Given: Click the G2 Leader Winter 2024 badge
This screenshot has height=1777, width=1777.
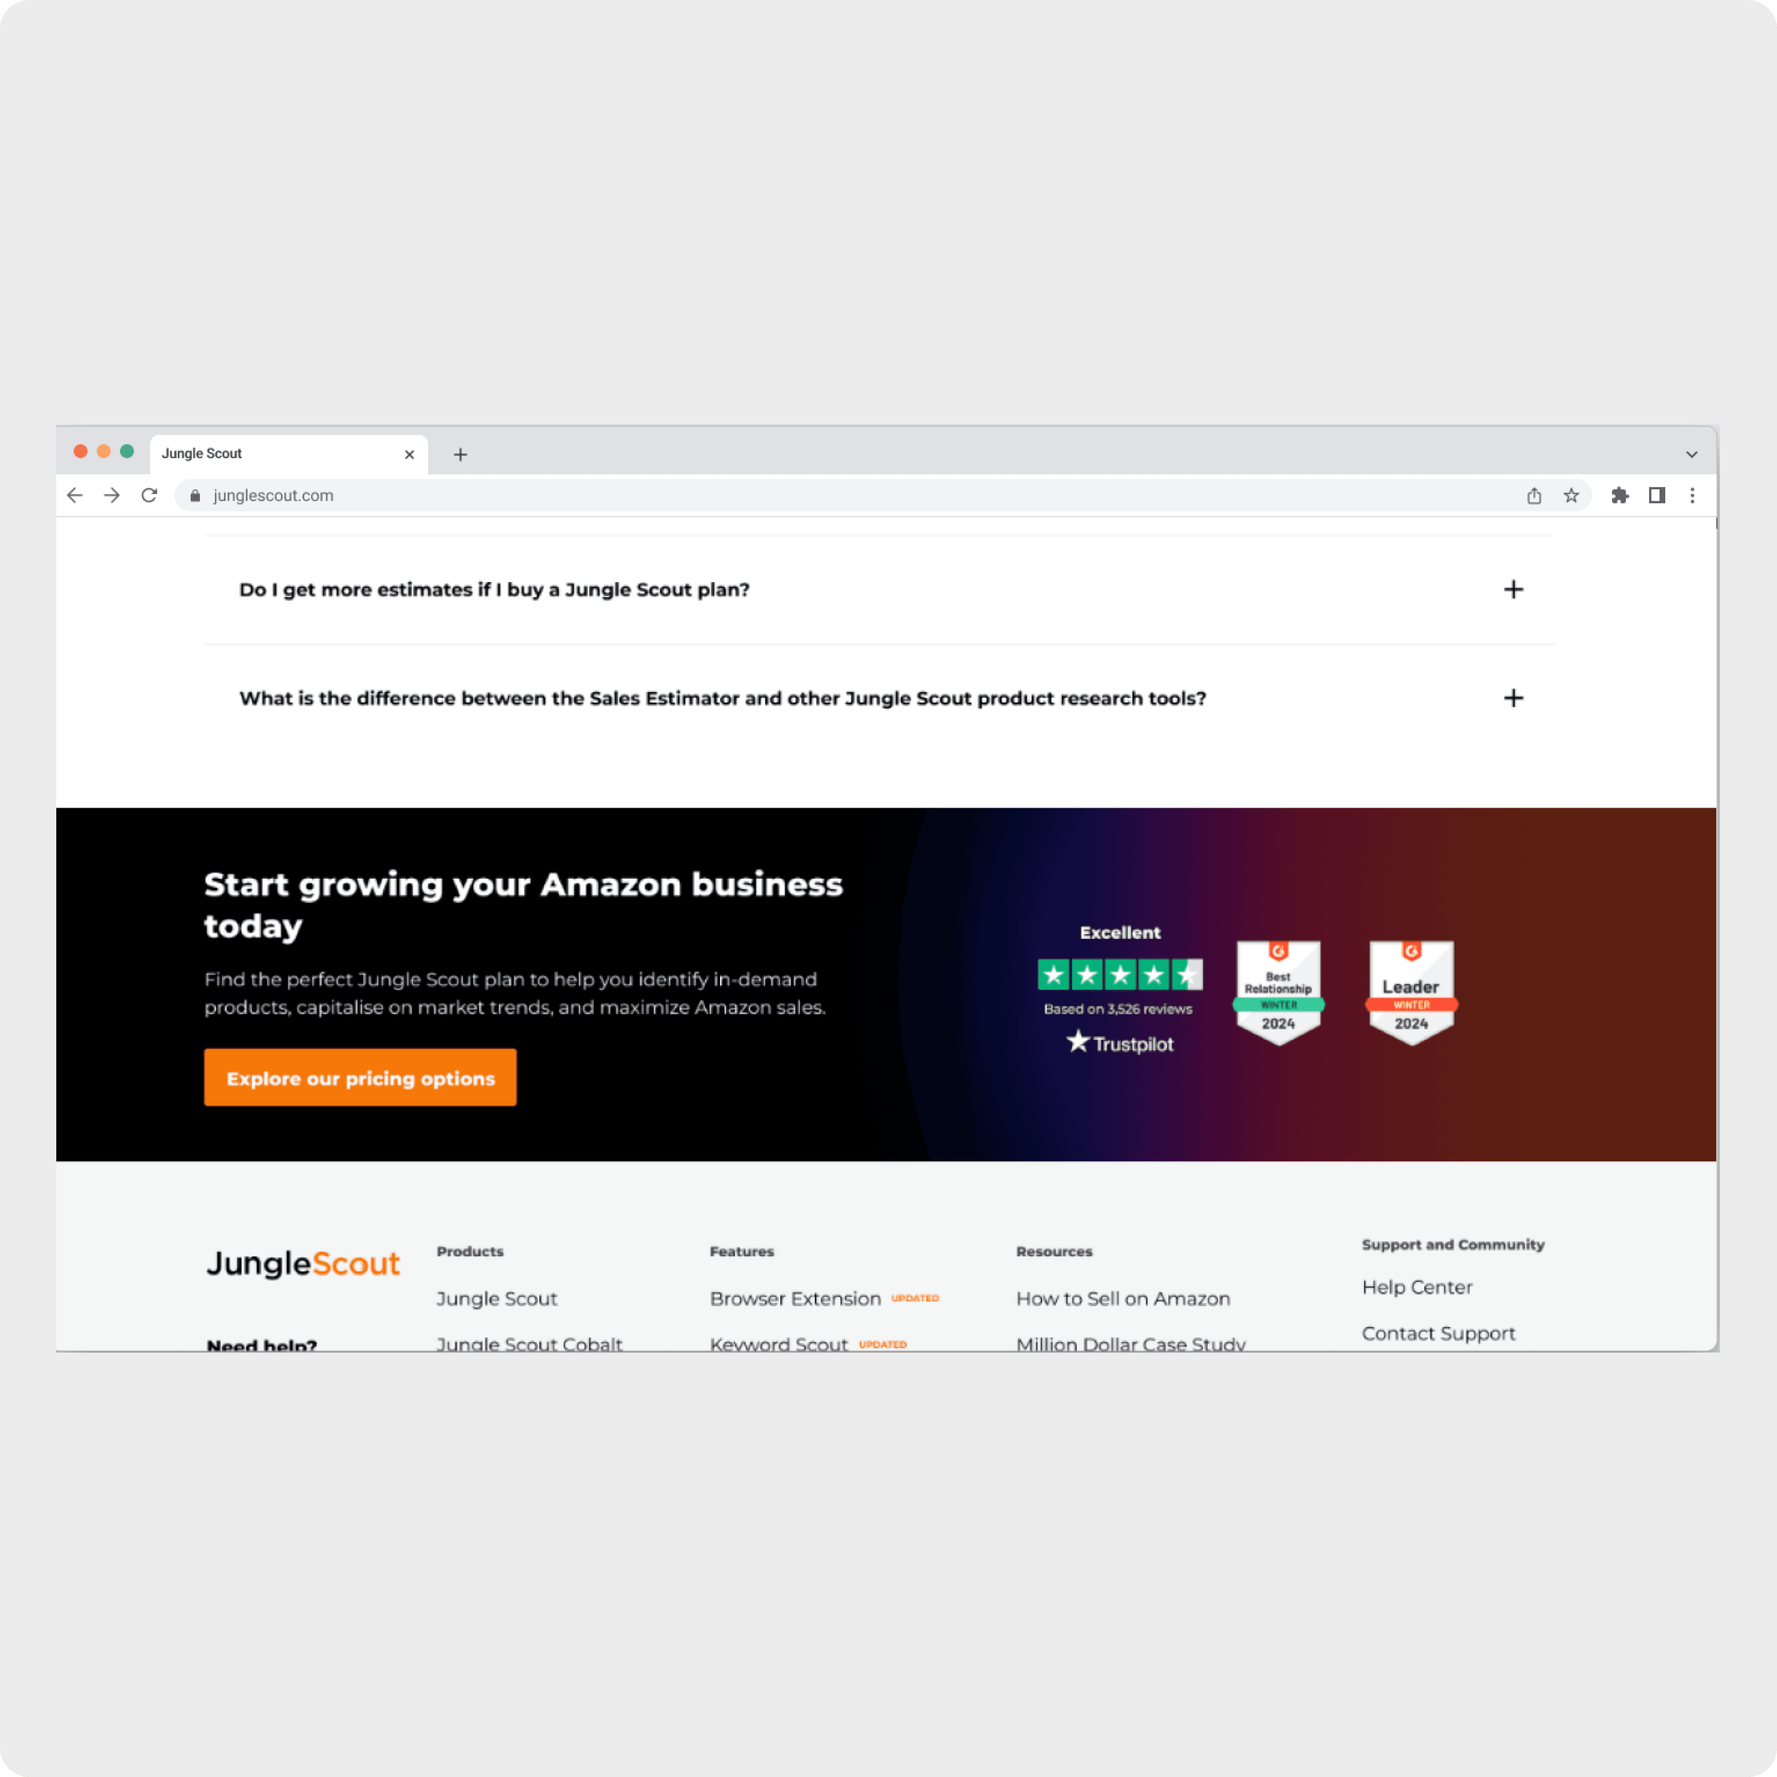Looking at the screenshot, I should coord(1411,992).
